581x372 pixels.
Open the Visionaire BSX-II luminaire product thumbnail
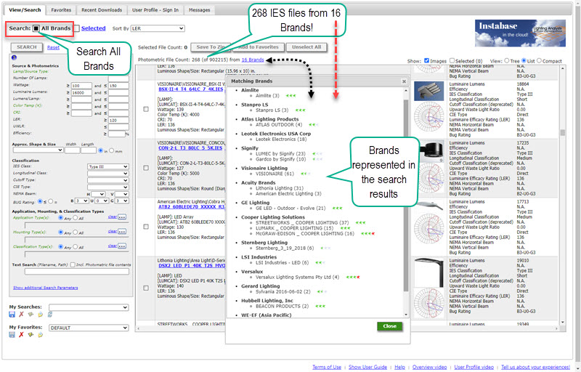(428, 91)
